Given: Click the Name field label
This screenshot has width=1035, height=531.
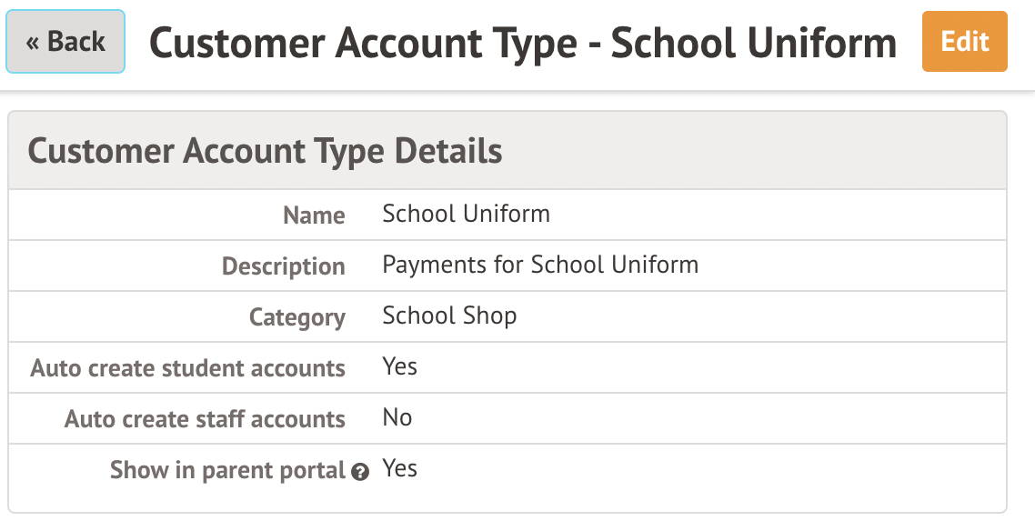Looking at the screenshot, I should tap(314, 215).
